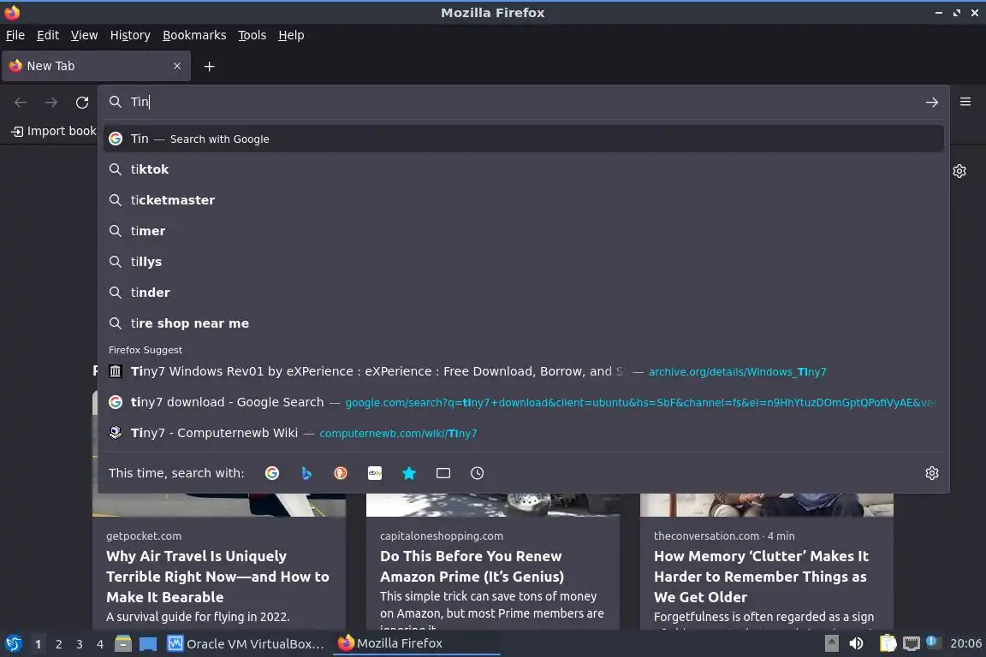The image size is (986, 657).
Task: Open the Amazon Prime capitaloneshopping.com article
Action: pyautogui.click(x=472, y=565)
